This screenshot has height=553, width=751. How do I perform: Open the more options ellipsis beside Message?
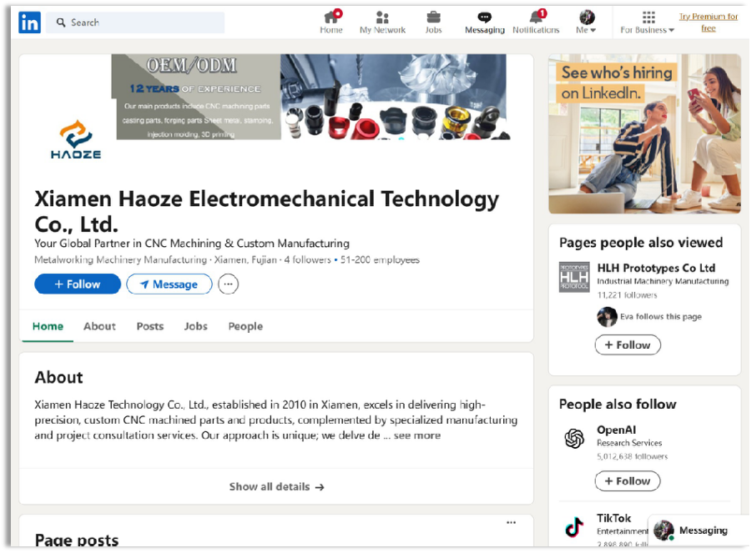[228, 284]
